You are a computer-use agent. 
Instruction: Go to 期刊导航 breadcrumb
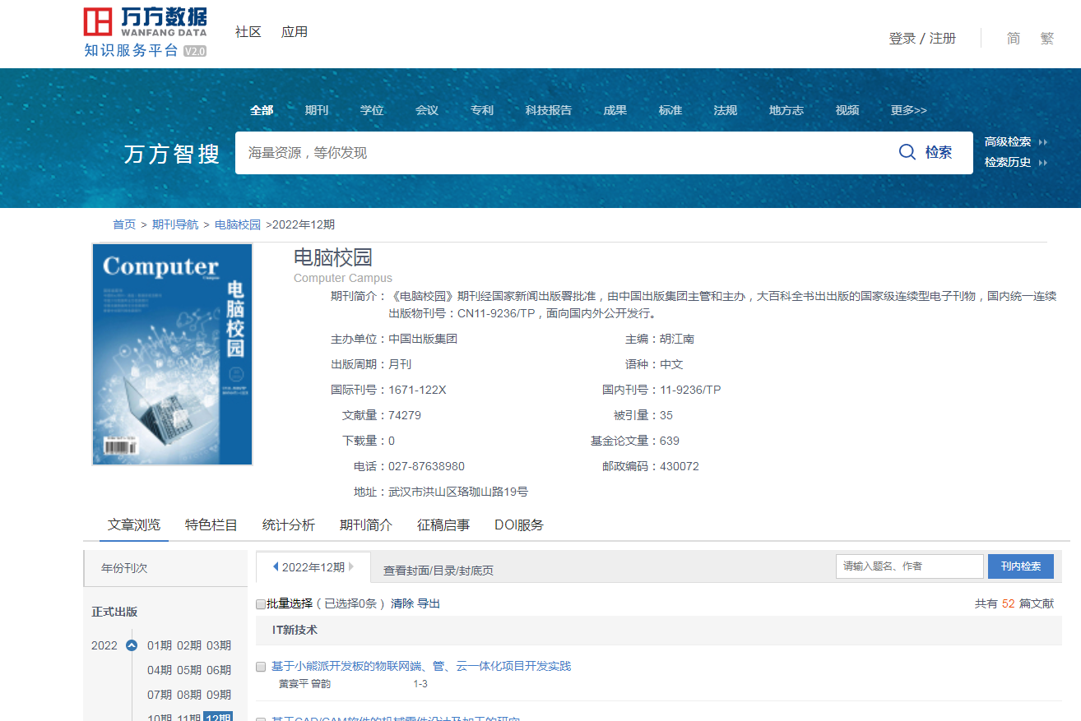click(x=175, y=224)
